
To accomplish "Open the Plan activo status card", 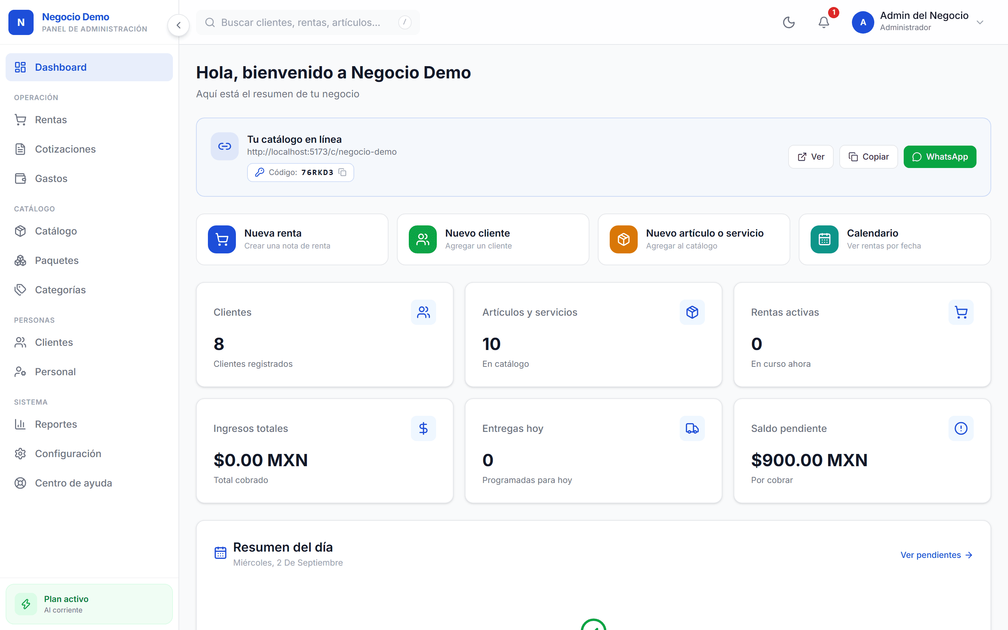I will (89, 604).
